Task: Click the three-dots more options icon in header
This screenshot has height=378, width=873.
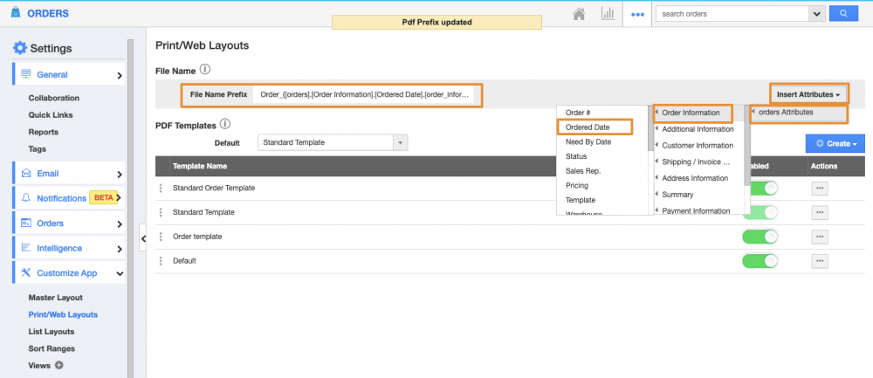Action: (638, 14)
